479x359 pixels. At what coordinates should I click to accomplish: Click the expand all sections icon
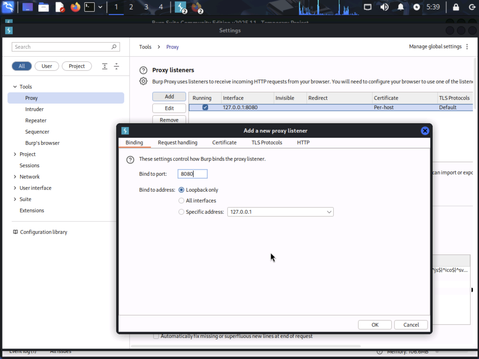pos(105,66)
